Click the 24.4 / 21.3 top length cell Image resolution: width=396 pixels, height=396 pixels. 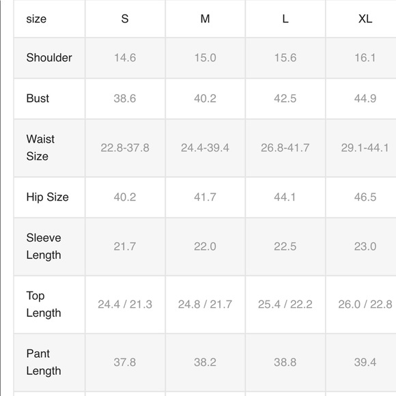point(125,305)
